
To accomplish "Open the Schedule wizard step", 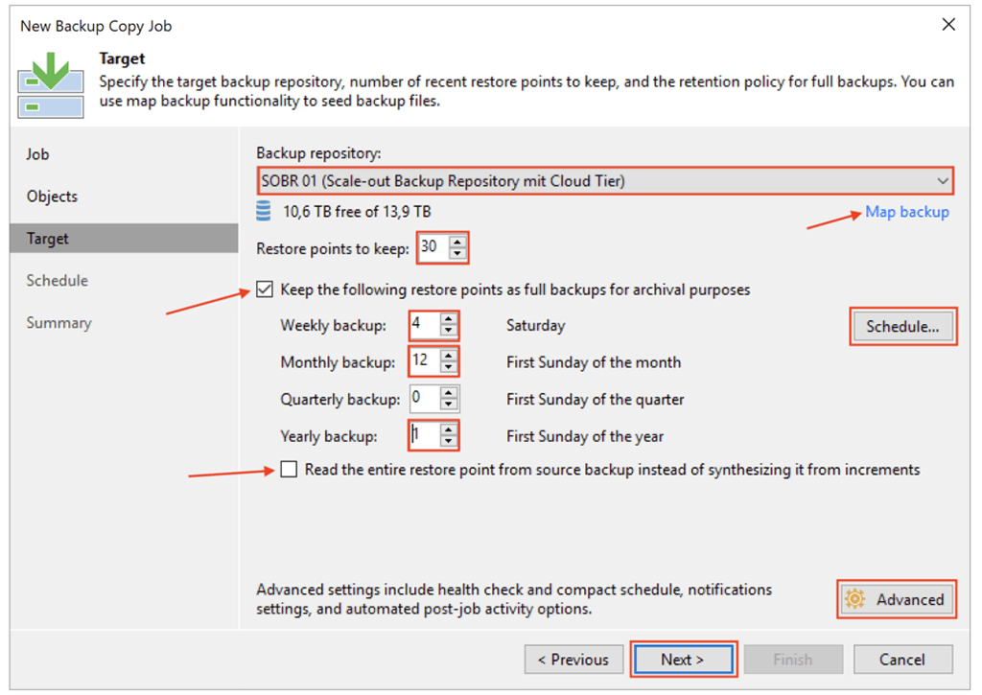I will [x=57, y=281].
